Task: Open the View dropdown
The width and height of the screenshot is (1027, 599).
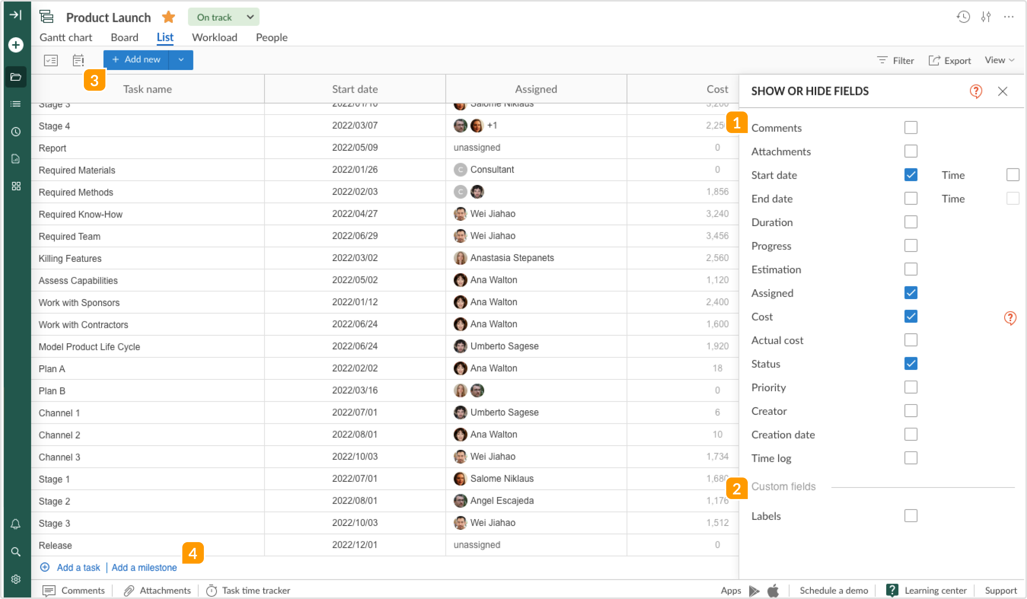Action: click(999, 60)
